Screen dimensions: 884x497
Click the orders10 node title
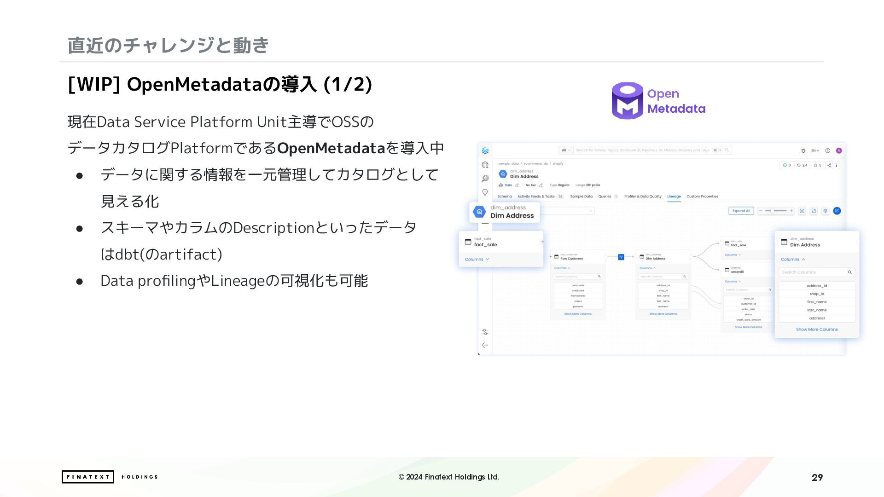click(x=737, y=272)
